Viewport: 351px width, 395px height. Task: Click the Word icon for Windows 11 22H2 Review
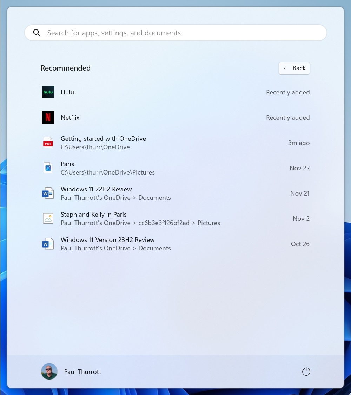pos(48,193)
